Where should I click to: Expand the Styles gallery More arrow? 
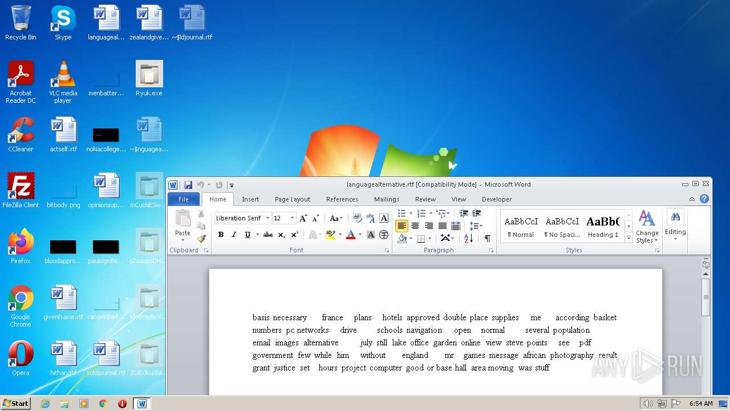pyautogui.click(x=628, y=237)
